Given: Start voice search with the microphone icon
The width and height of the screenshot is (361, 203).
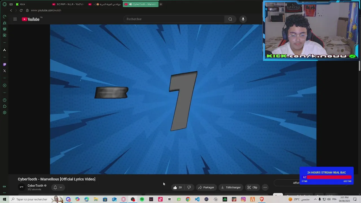Looking at the screenshot, I should pyautogui.click(x=243, y=19).
